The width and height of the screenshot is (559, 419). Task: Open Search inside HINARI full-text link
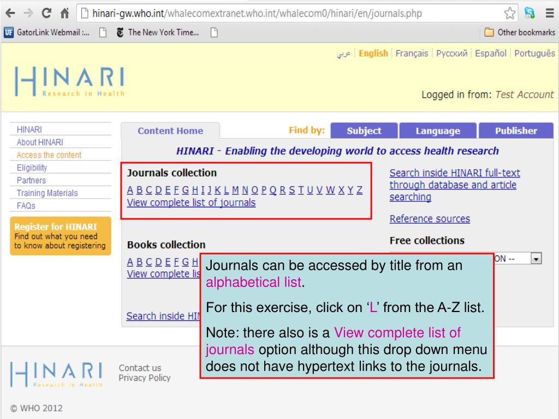pyautogui.click(x=454, y=185)
